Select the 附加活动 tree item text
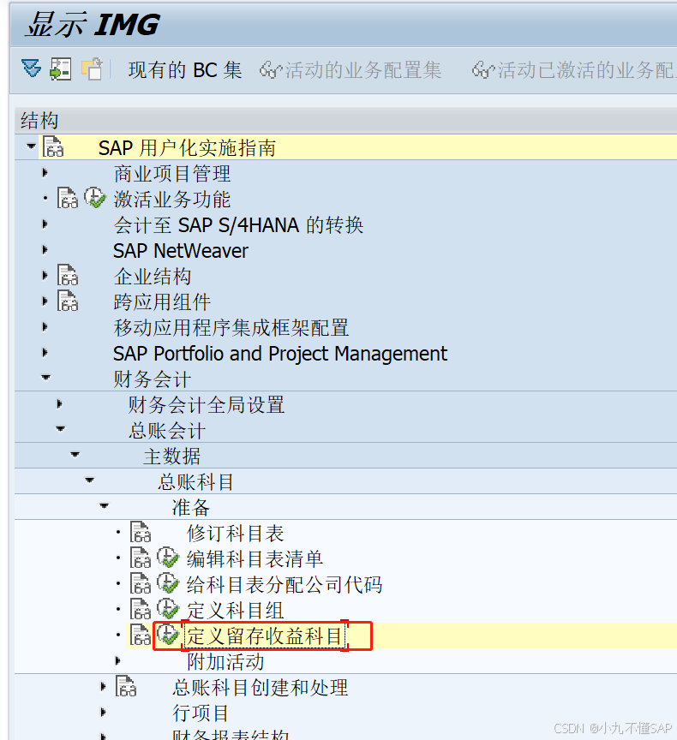The width and height of the screenshot is (677, 740). pyautogui.click(x=225, y=662)
